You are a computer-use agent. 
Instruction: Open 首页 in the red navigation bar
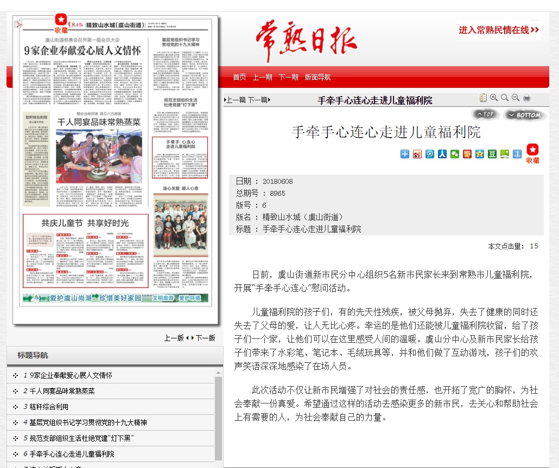(x=239, y=77)
